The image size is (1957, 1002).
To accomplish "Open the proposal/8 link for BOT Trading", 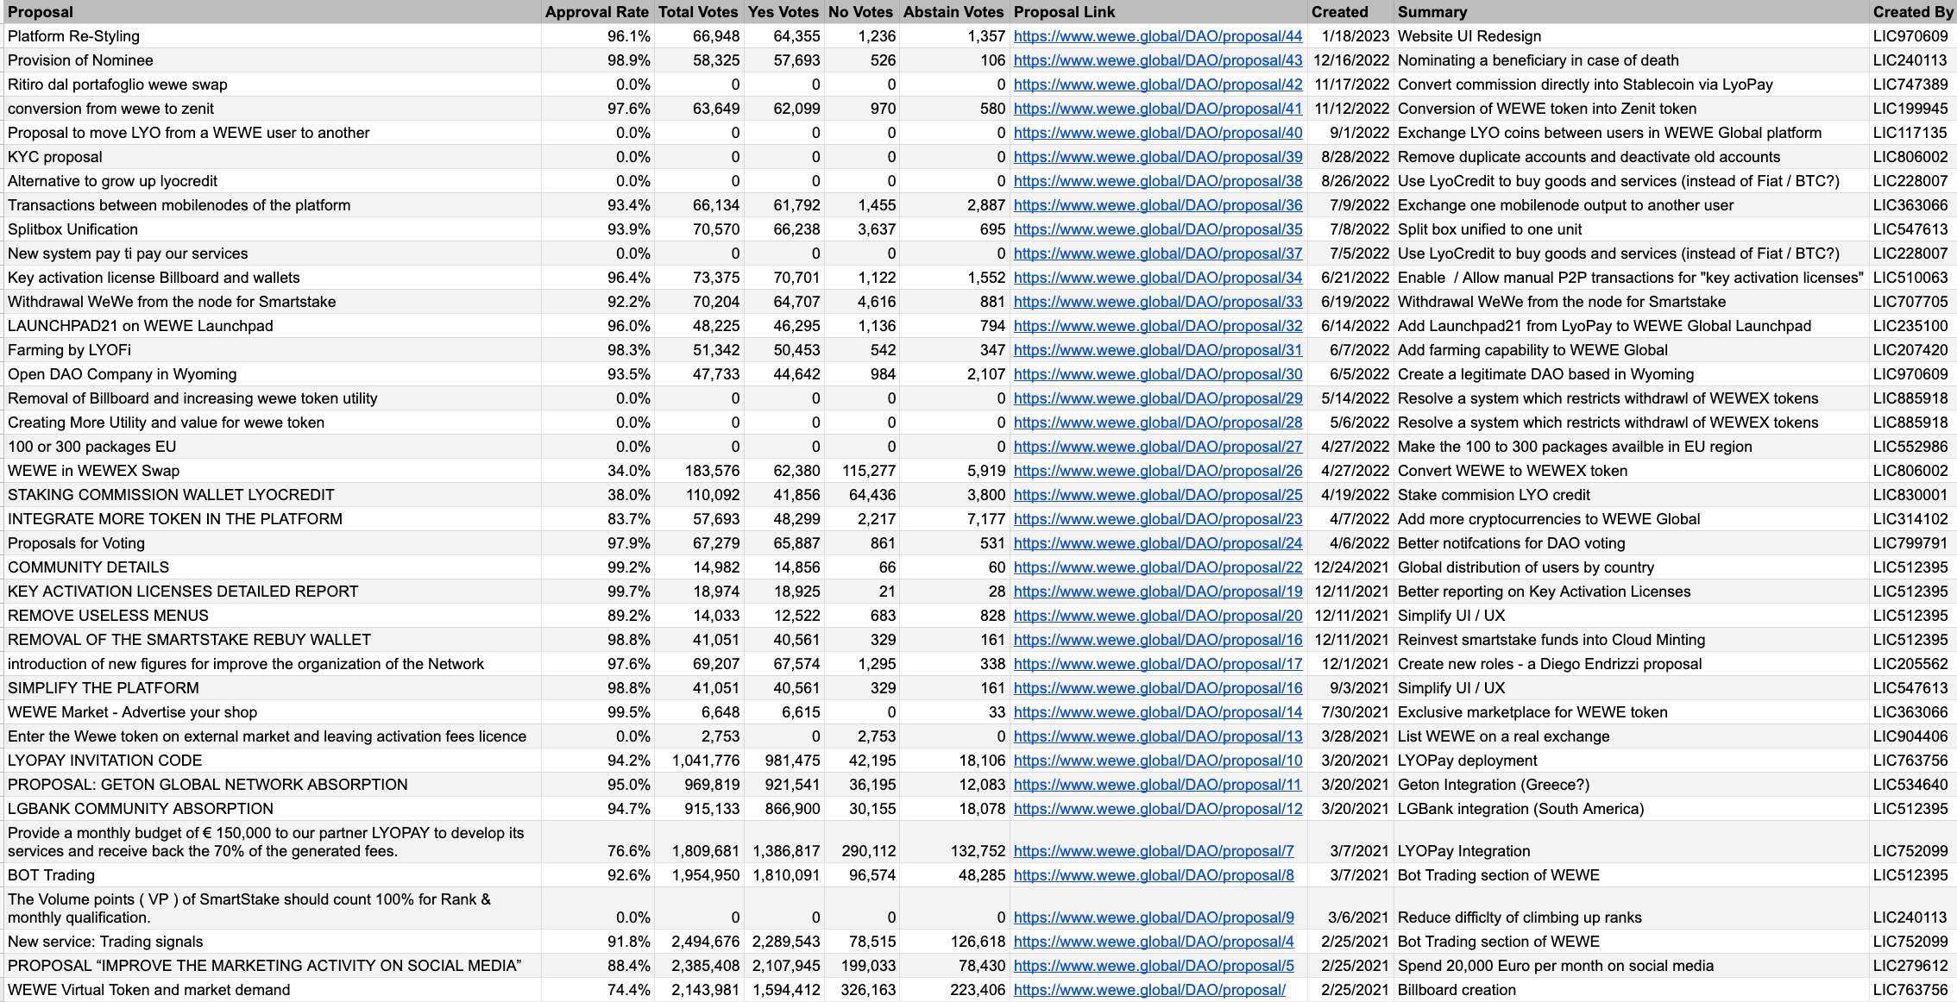I will [x=1153, y=875].
